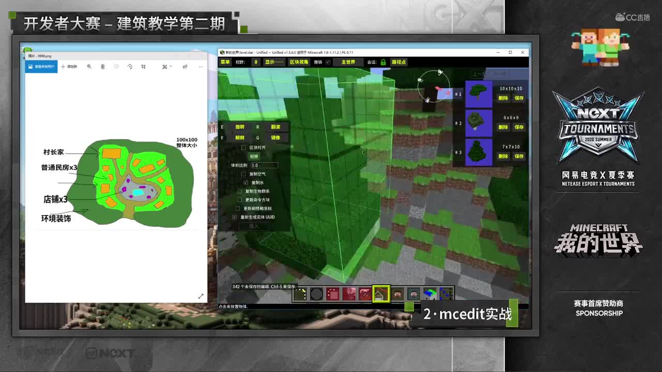Uncheck the 重新生成实体 UUID checkbox
Image resolution: width=662 pixels, height=372 pixels.
pos(235,217)
